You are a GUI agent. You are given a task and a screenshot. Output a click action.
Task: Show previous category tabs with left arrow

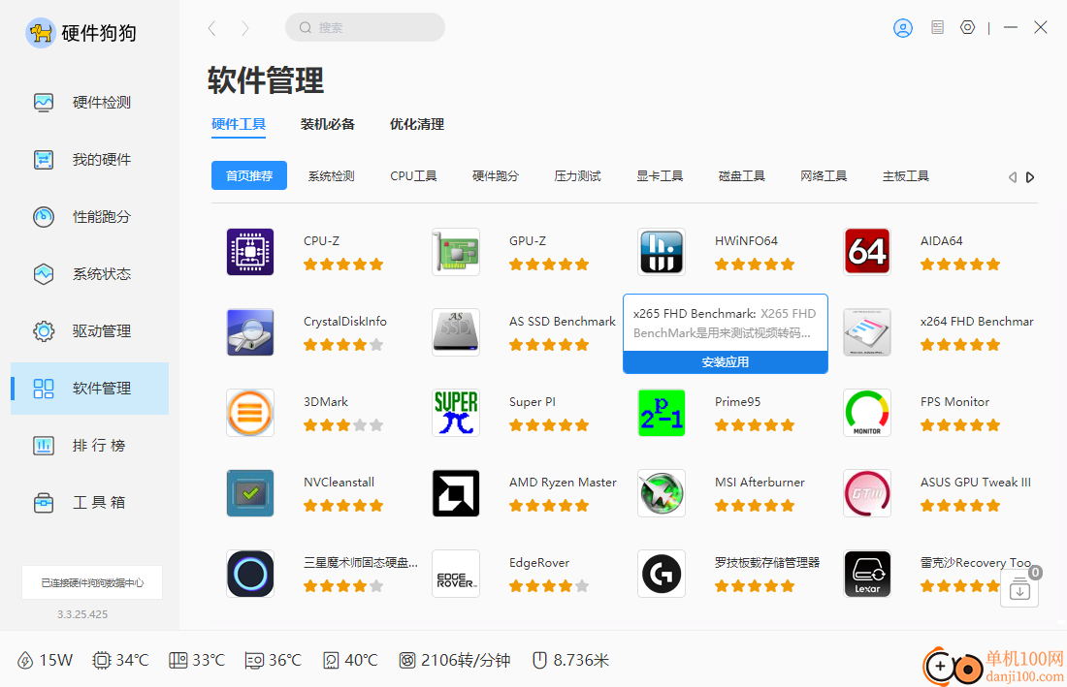coord(1013,177)
